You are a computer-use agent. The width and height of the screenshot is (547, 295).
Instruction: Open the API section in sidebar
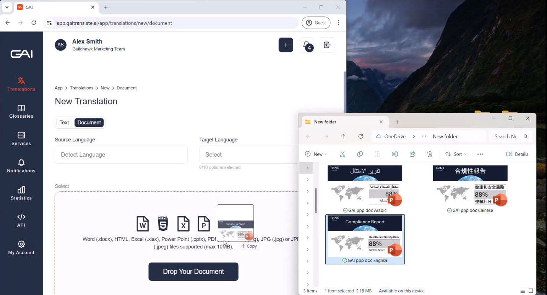pos(21,220)
